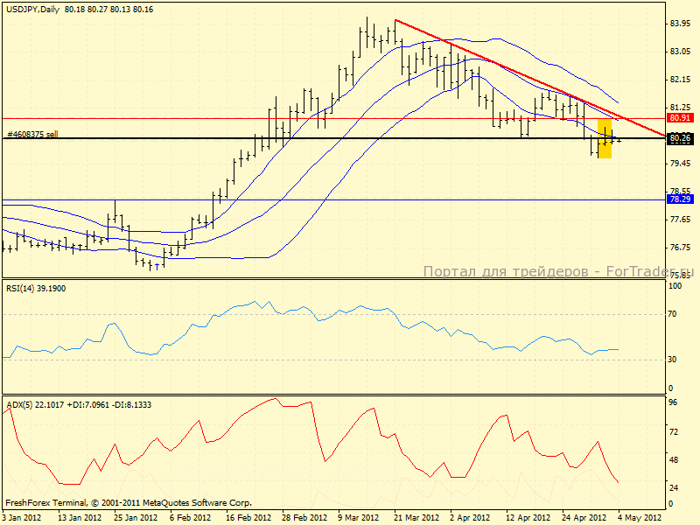This screenshot has height=525, width=700.
Task: Click the 9 Mar 2012 date label
Action: click(357, 518)
